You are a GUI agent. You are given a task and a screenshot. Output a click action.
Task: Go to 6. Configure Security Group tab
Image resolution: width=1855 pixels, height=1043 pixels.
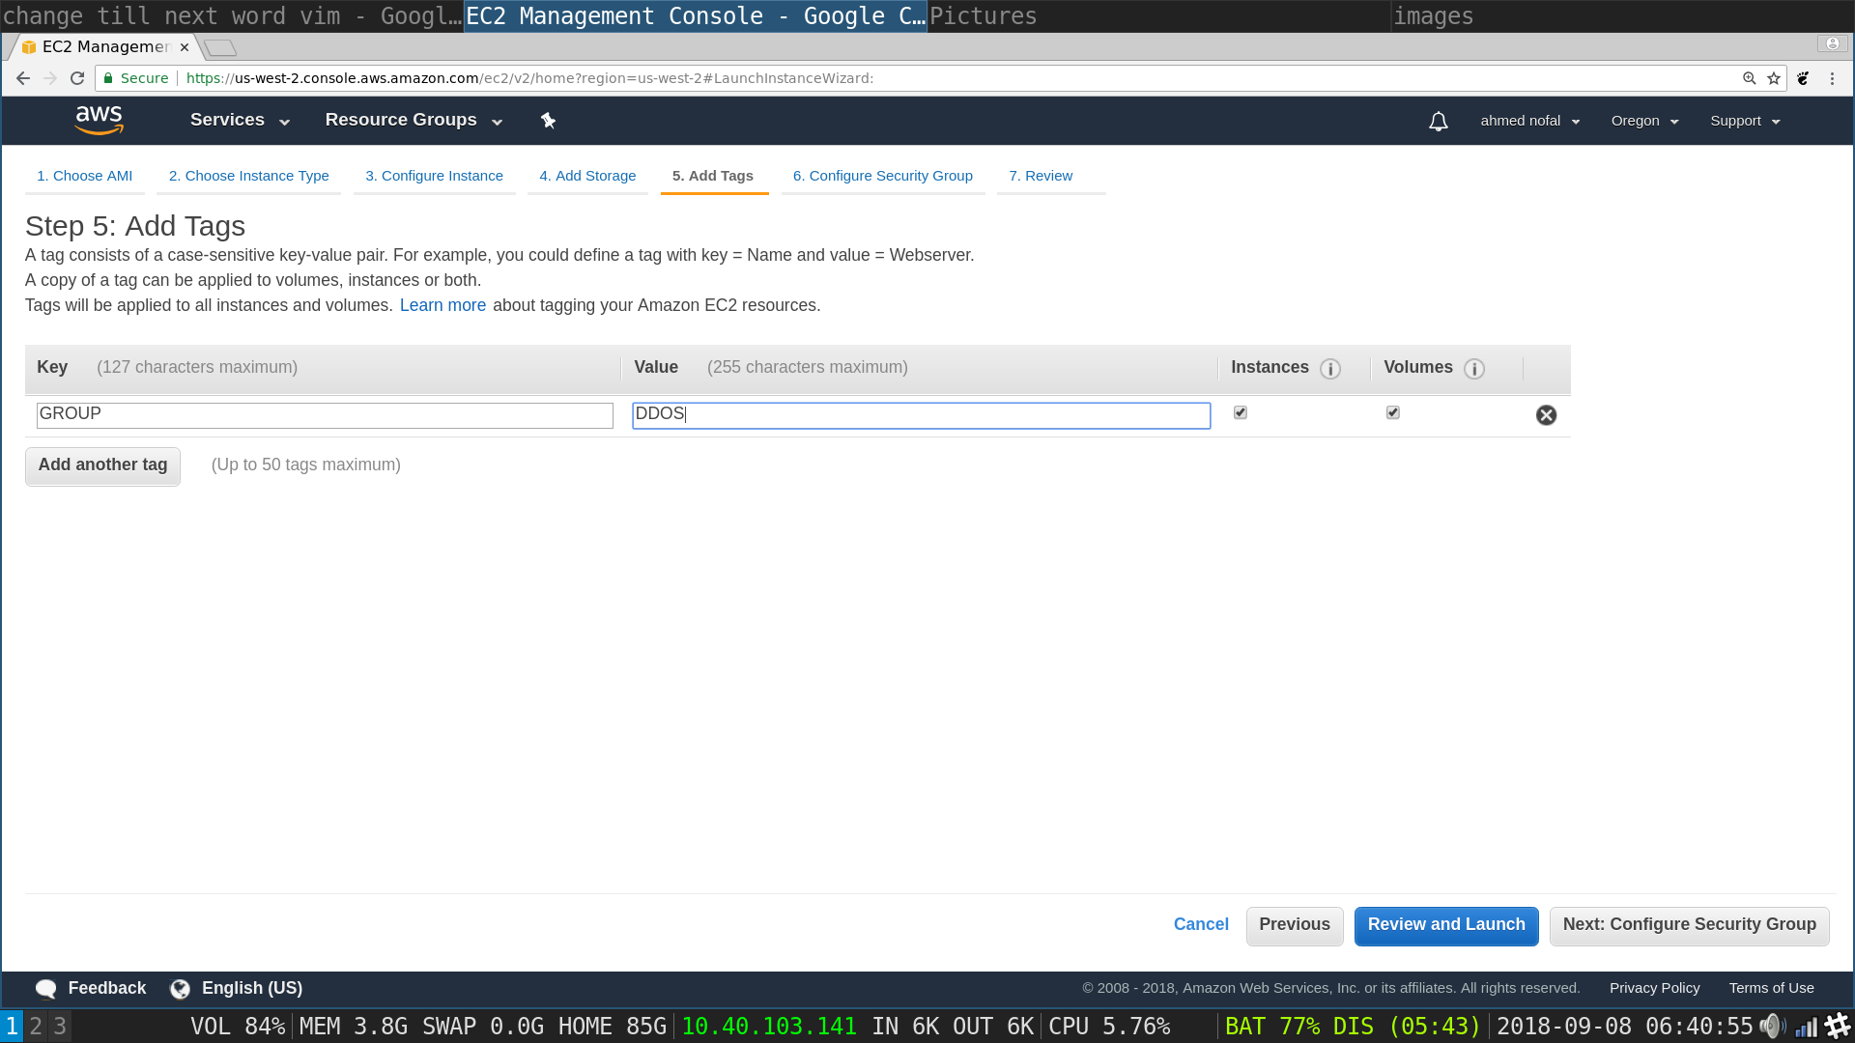click(x=882, y=176)
